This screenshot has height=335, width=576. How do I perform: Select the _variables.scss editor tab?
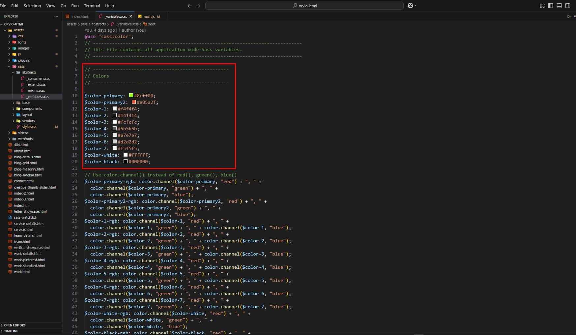(115, 16)
